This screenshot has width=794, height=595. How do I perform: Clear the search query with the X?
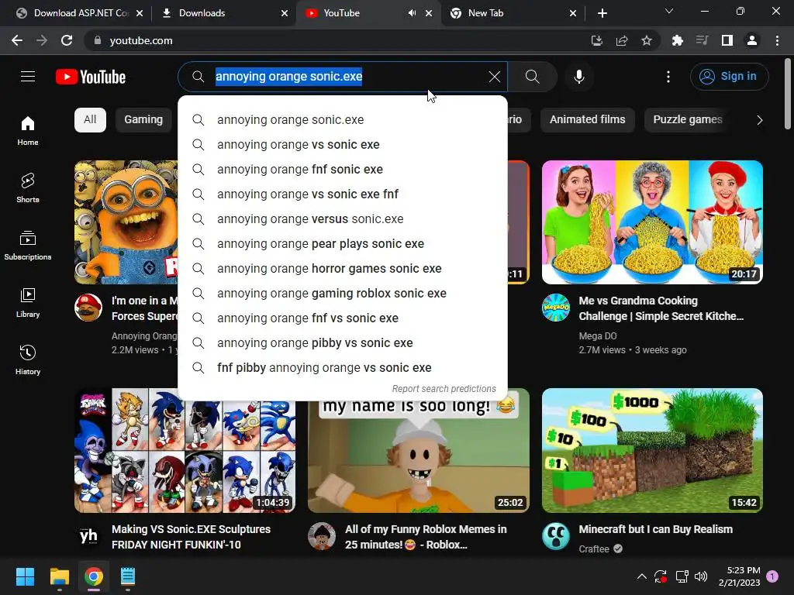(x=494, y=77)
